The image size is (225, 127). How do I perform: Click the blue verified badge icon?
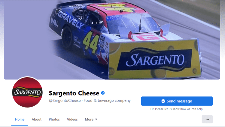(103, 93)
